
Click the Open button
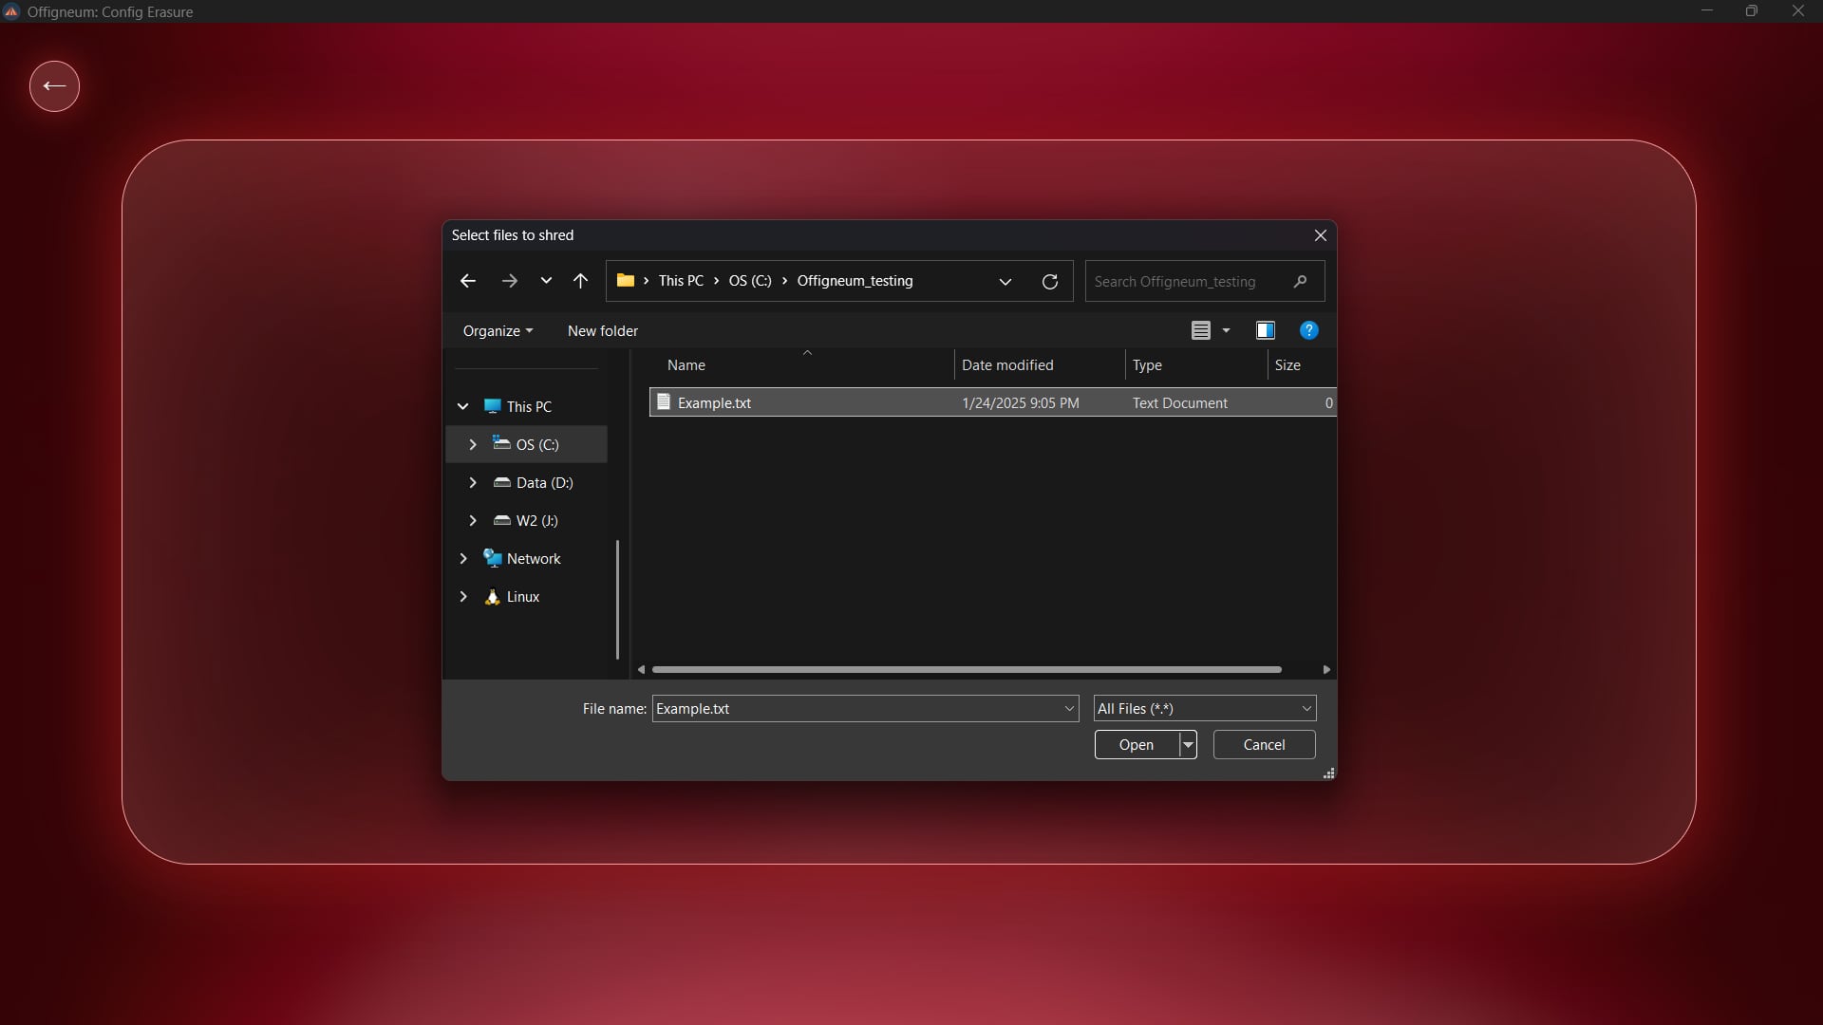1137,745
